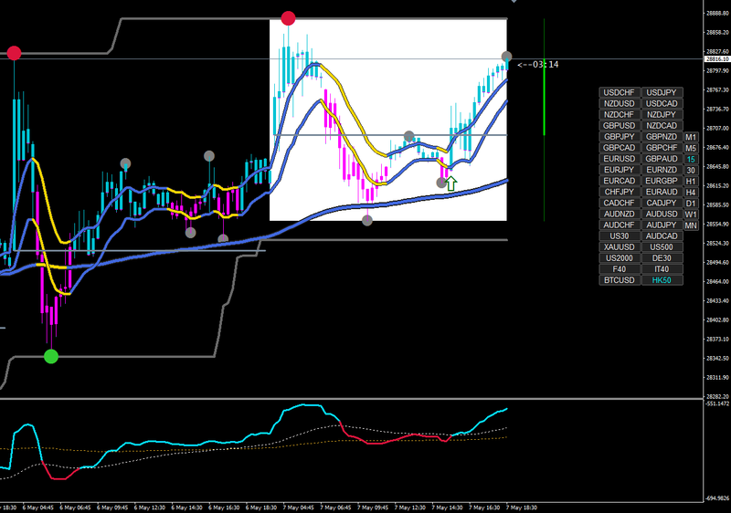731x513 pixels.
Task: Choose the US30 index button
Action: click(x=620, y=236)
